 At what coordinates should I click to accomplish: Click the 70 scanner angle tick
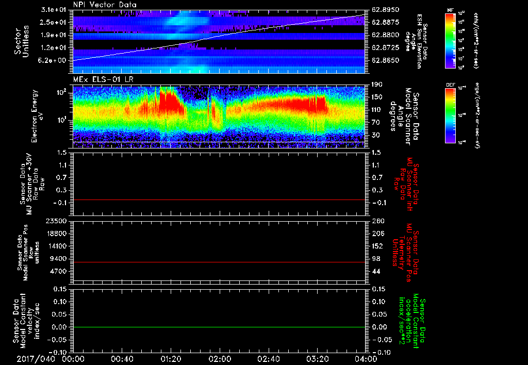(x=375, y=123)
